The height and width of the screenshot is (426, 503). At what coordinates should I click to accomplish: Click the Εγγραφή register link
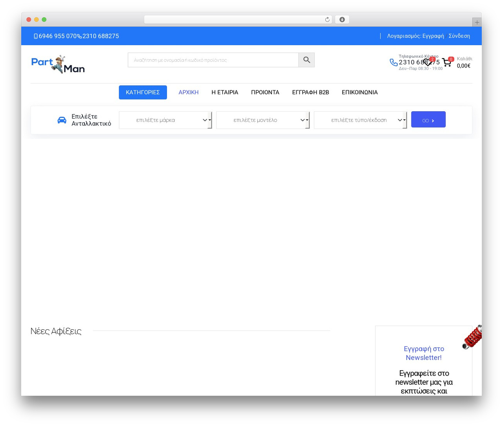point(433,36)
